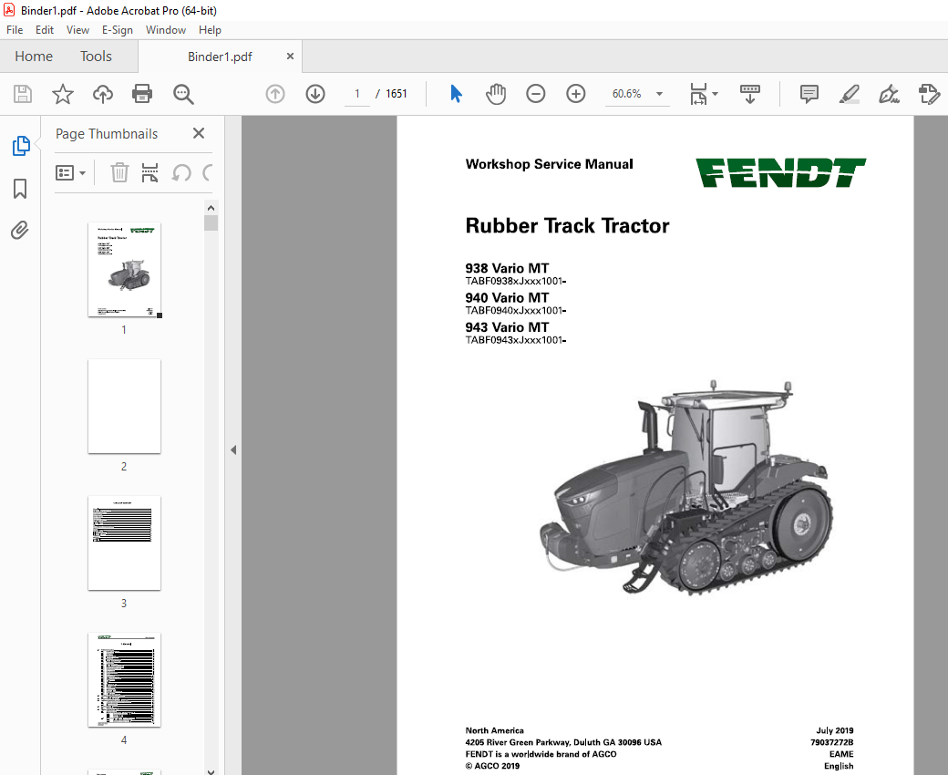This screenshot has width=948, height=775.
Task: Rotate page clockwise icon
Action: pos(208,173)
